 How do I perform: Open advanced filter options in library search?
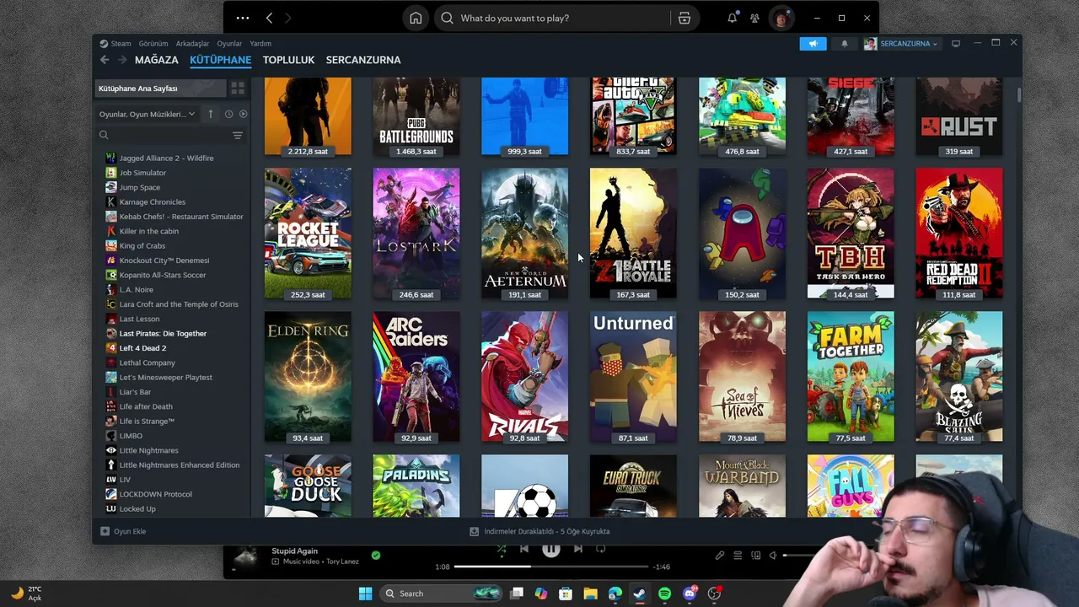click(x=238, y=135)
